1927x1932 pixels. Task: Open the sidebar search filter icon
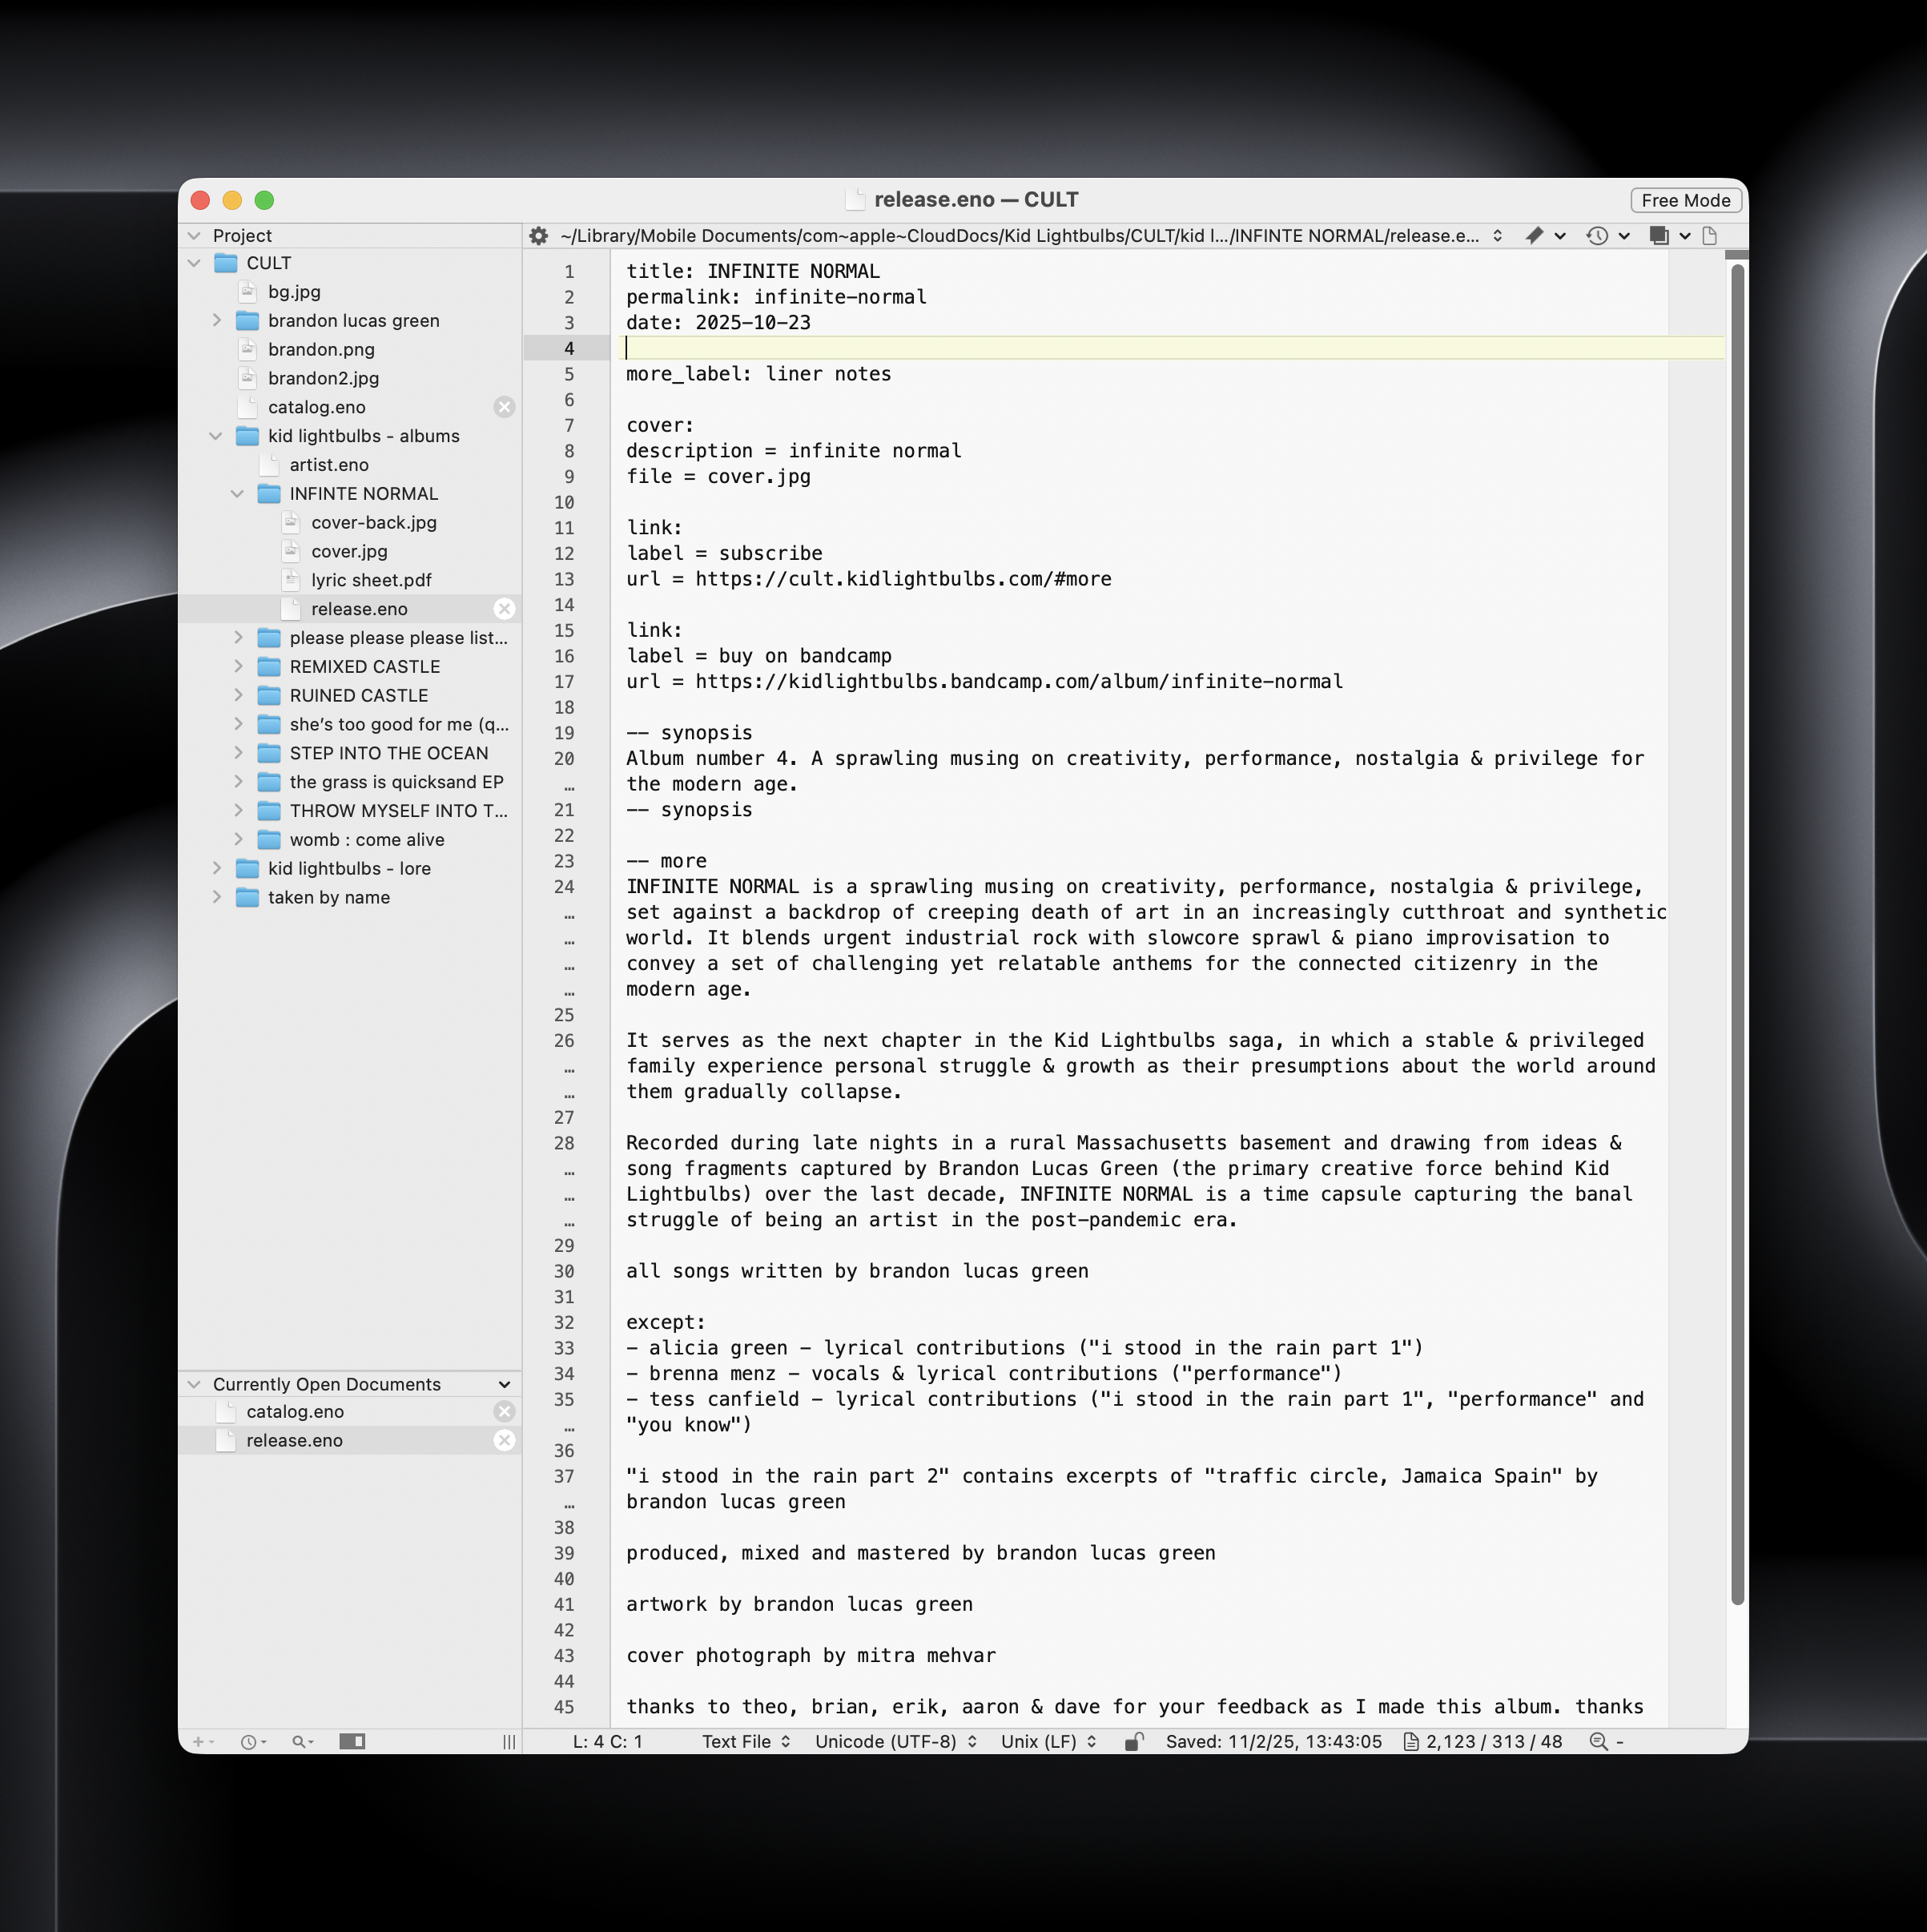(300, 1742)
